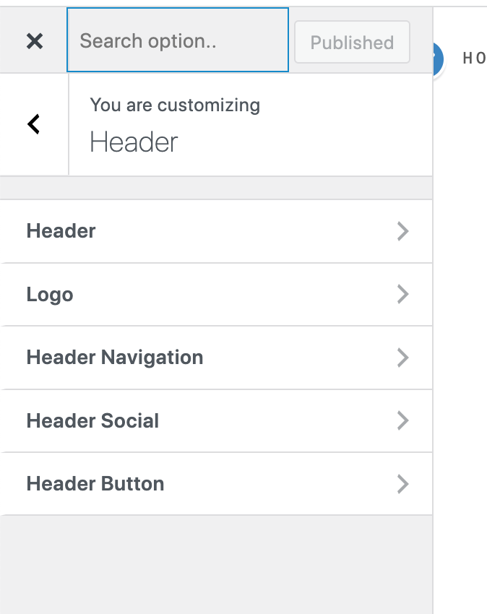Select the Header Button label
This screenshot has width=487, height=614.
95,484
